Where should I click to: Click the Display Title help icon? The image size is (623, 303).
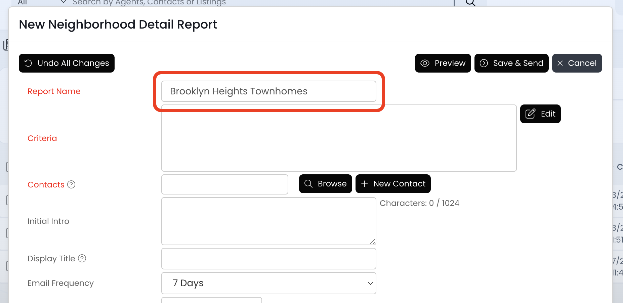[82, 258]
